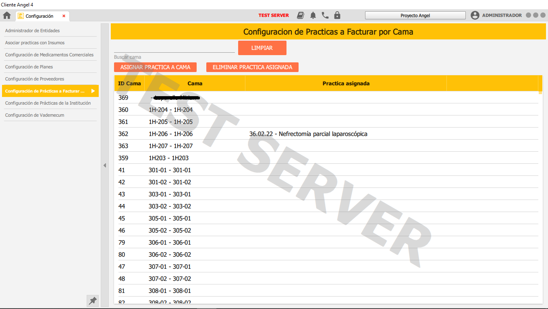
Task: Click the phone call icon
Action: (x=325, y=15)
